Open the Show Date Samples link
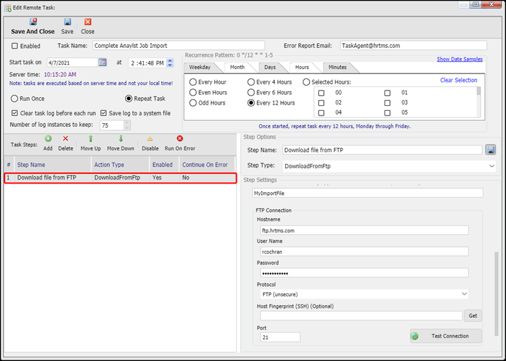The image size is (506, 361). pyautogui.click(x=459, y=59)
